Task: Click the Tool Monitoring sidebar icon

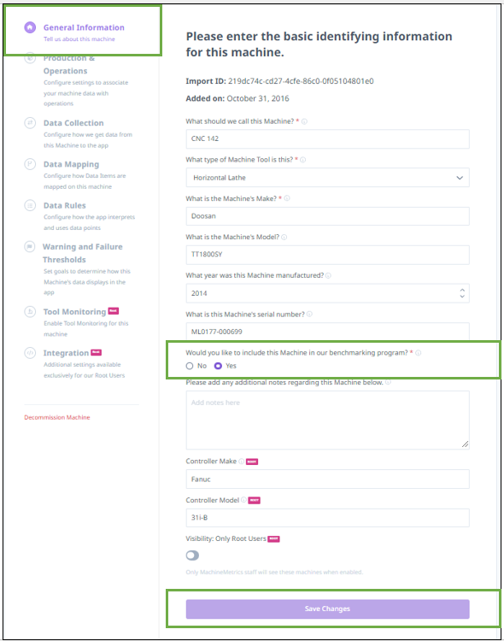Action: (30, 311)
